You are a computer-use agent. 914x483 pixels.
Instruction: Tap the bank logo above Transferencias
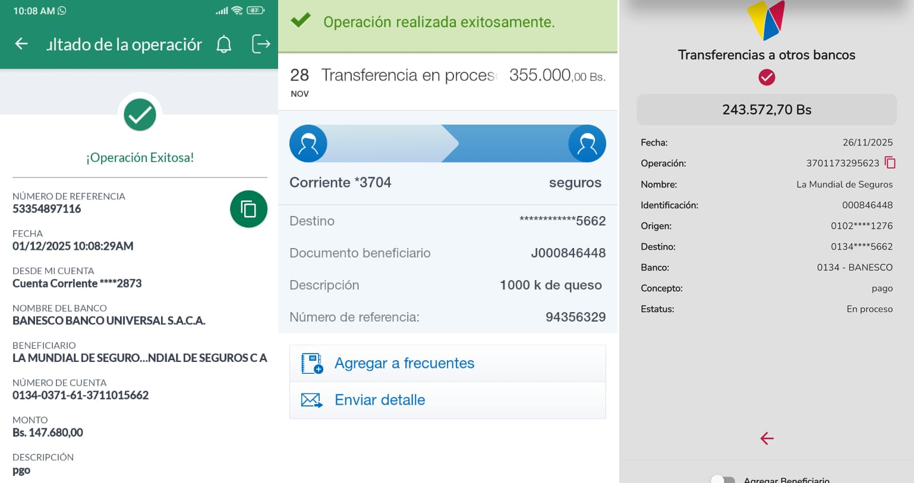pyautogui.click(x=766, y=20)
